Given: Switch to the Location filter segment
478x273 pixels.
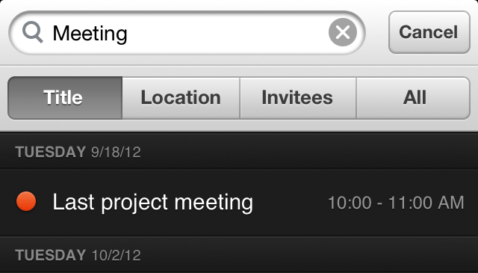Looking at the screenshot, I should [181, 98].
